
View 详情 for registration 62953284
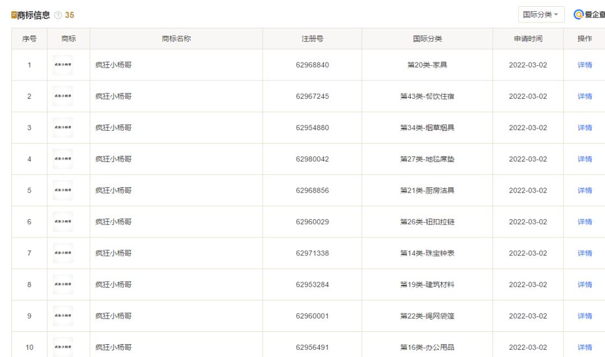(584, 284)
